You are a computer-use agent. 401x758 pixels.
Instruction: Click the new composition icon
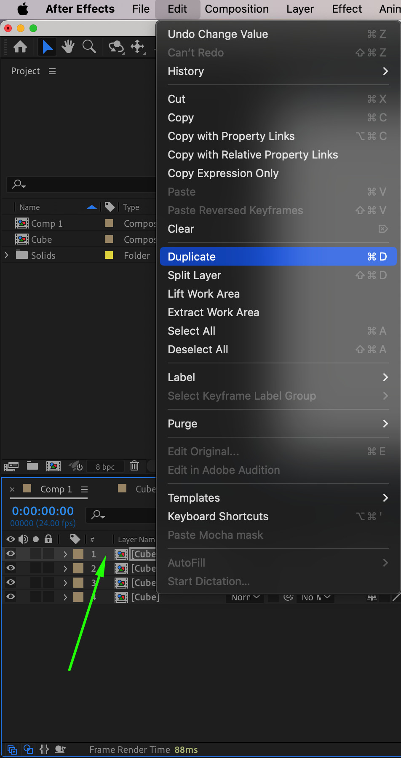coord(53,466)
